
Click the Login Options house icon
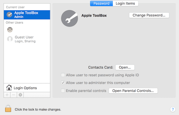9,88
